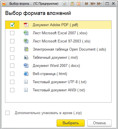Select 'Текстовый документ UTF-8 (.txt)' text
118x129 pixels.
pos(59,82)
